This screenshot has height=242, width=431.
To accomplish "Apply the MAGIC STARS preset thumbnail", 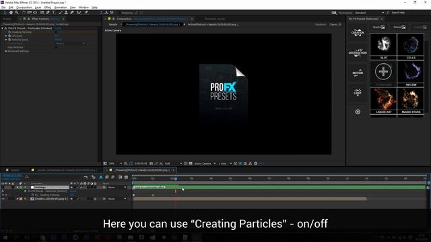I will point(411,101).
